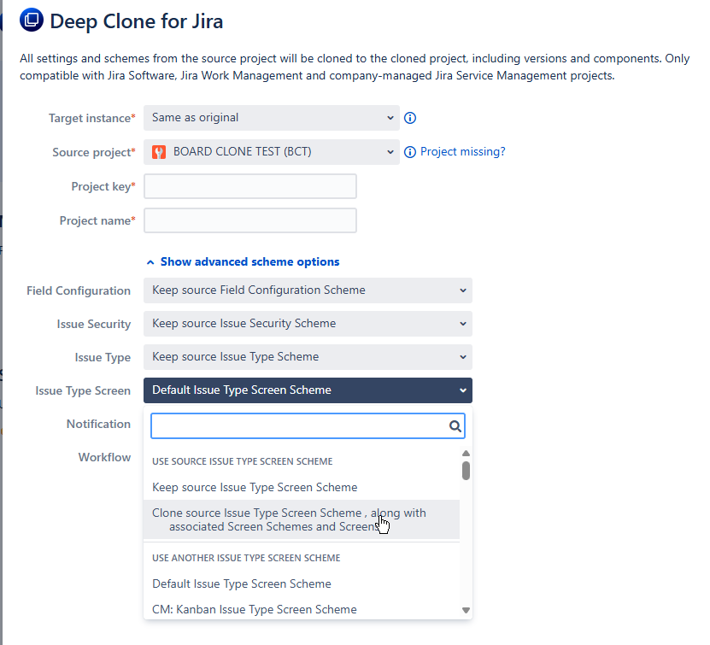Open the Project missing? help link
Screen dimensions: 710x645
click(463, 151)
